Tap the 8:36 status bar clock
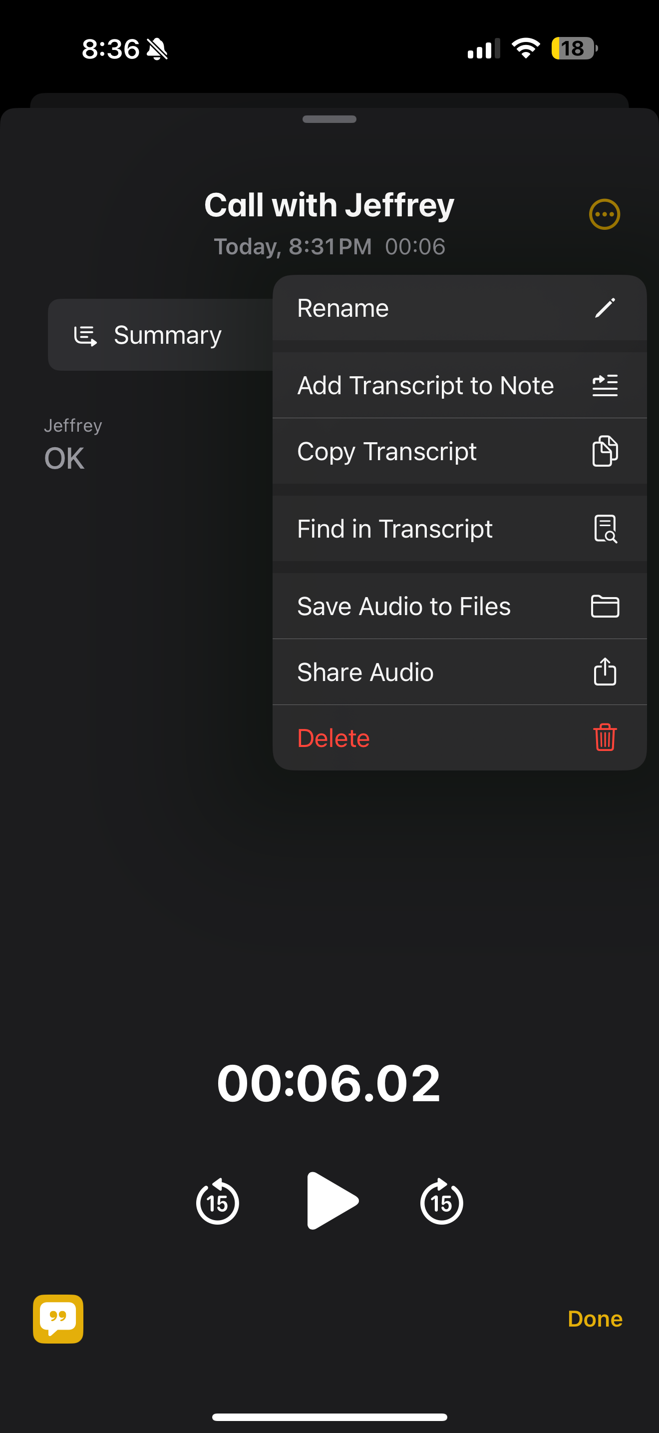This screenshot has width=659, height=1433. point(110,49)
